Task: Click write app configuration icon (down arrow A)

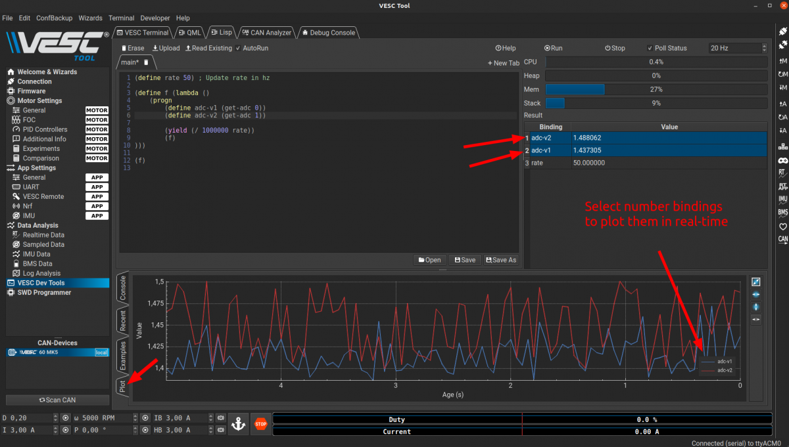Action: [x=782, y=131]
